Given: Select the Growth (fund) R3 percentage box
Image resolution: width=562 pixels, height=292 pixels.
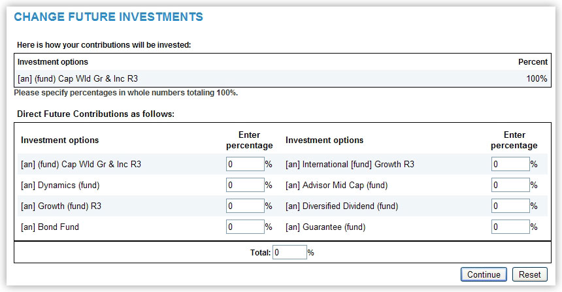Looking at the screenshot, I should point(245,206).
